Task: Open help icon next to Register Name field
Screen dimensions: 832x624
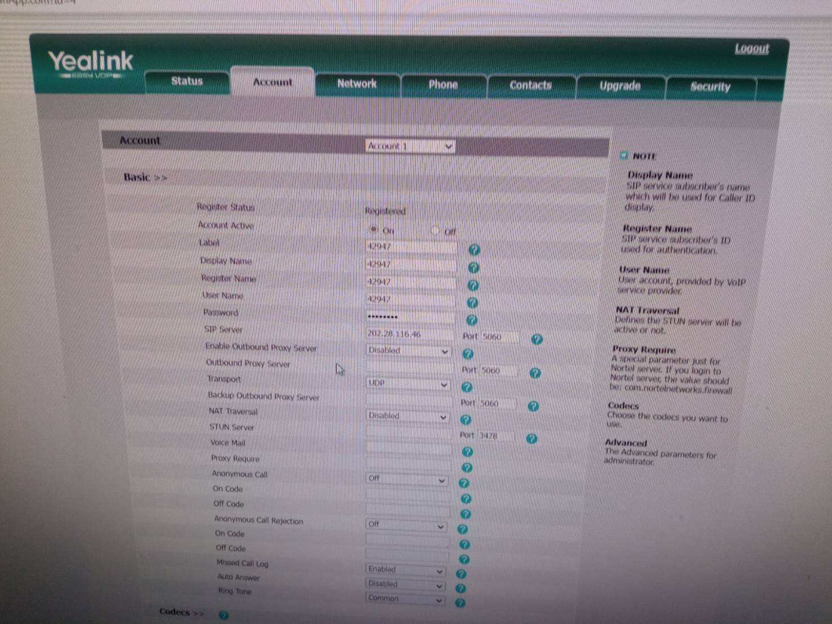Action: click(473, 286)
